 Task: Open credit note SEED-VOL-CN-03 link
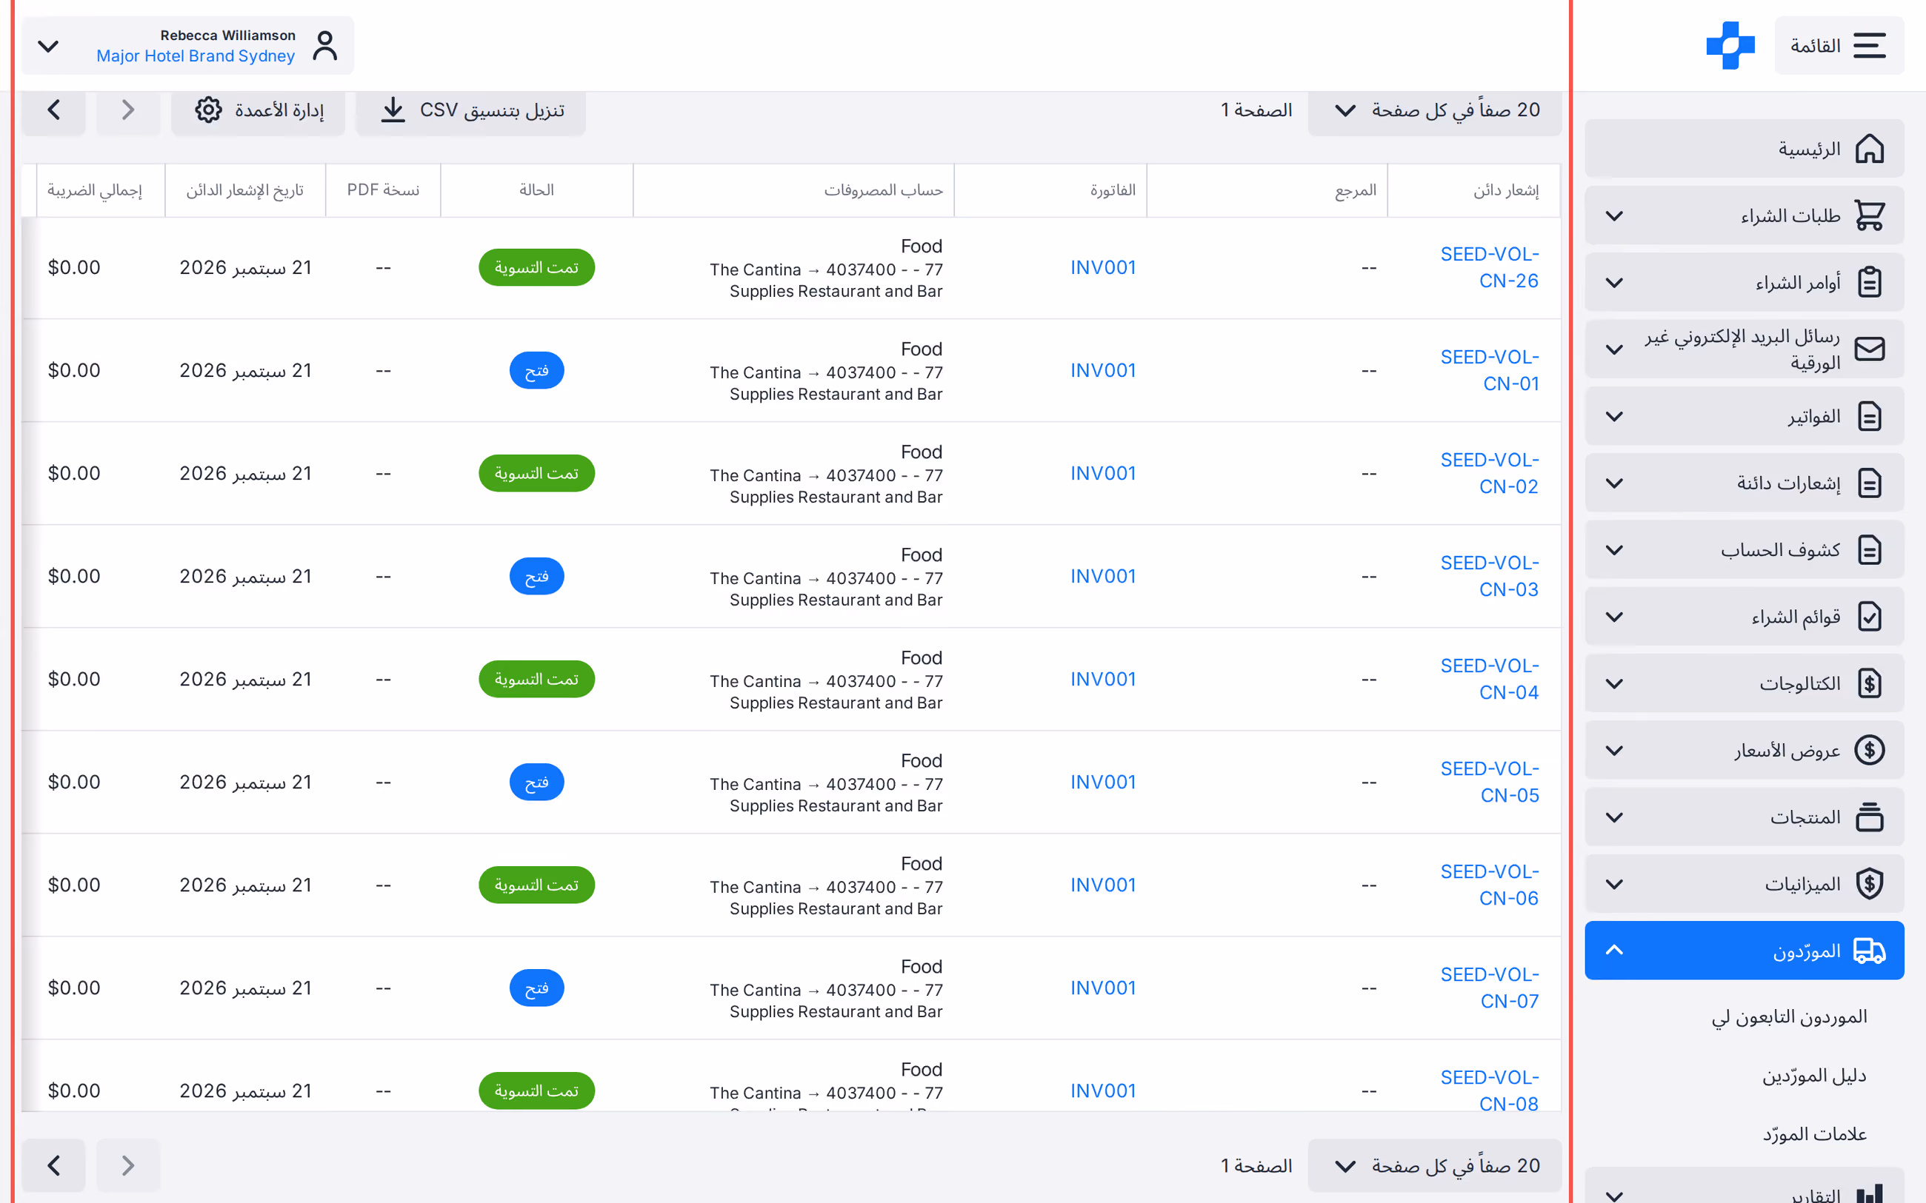click(x=1489, y=576)
